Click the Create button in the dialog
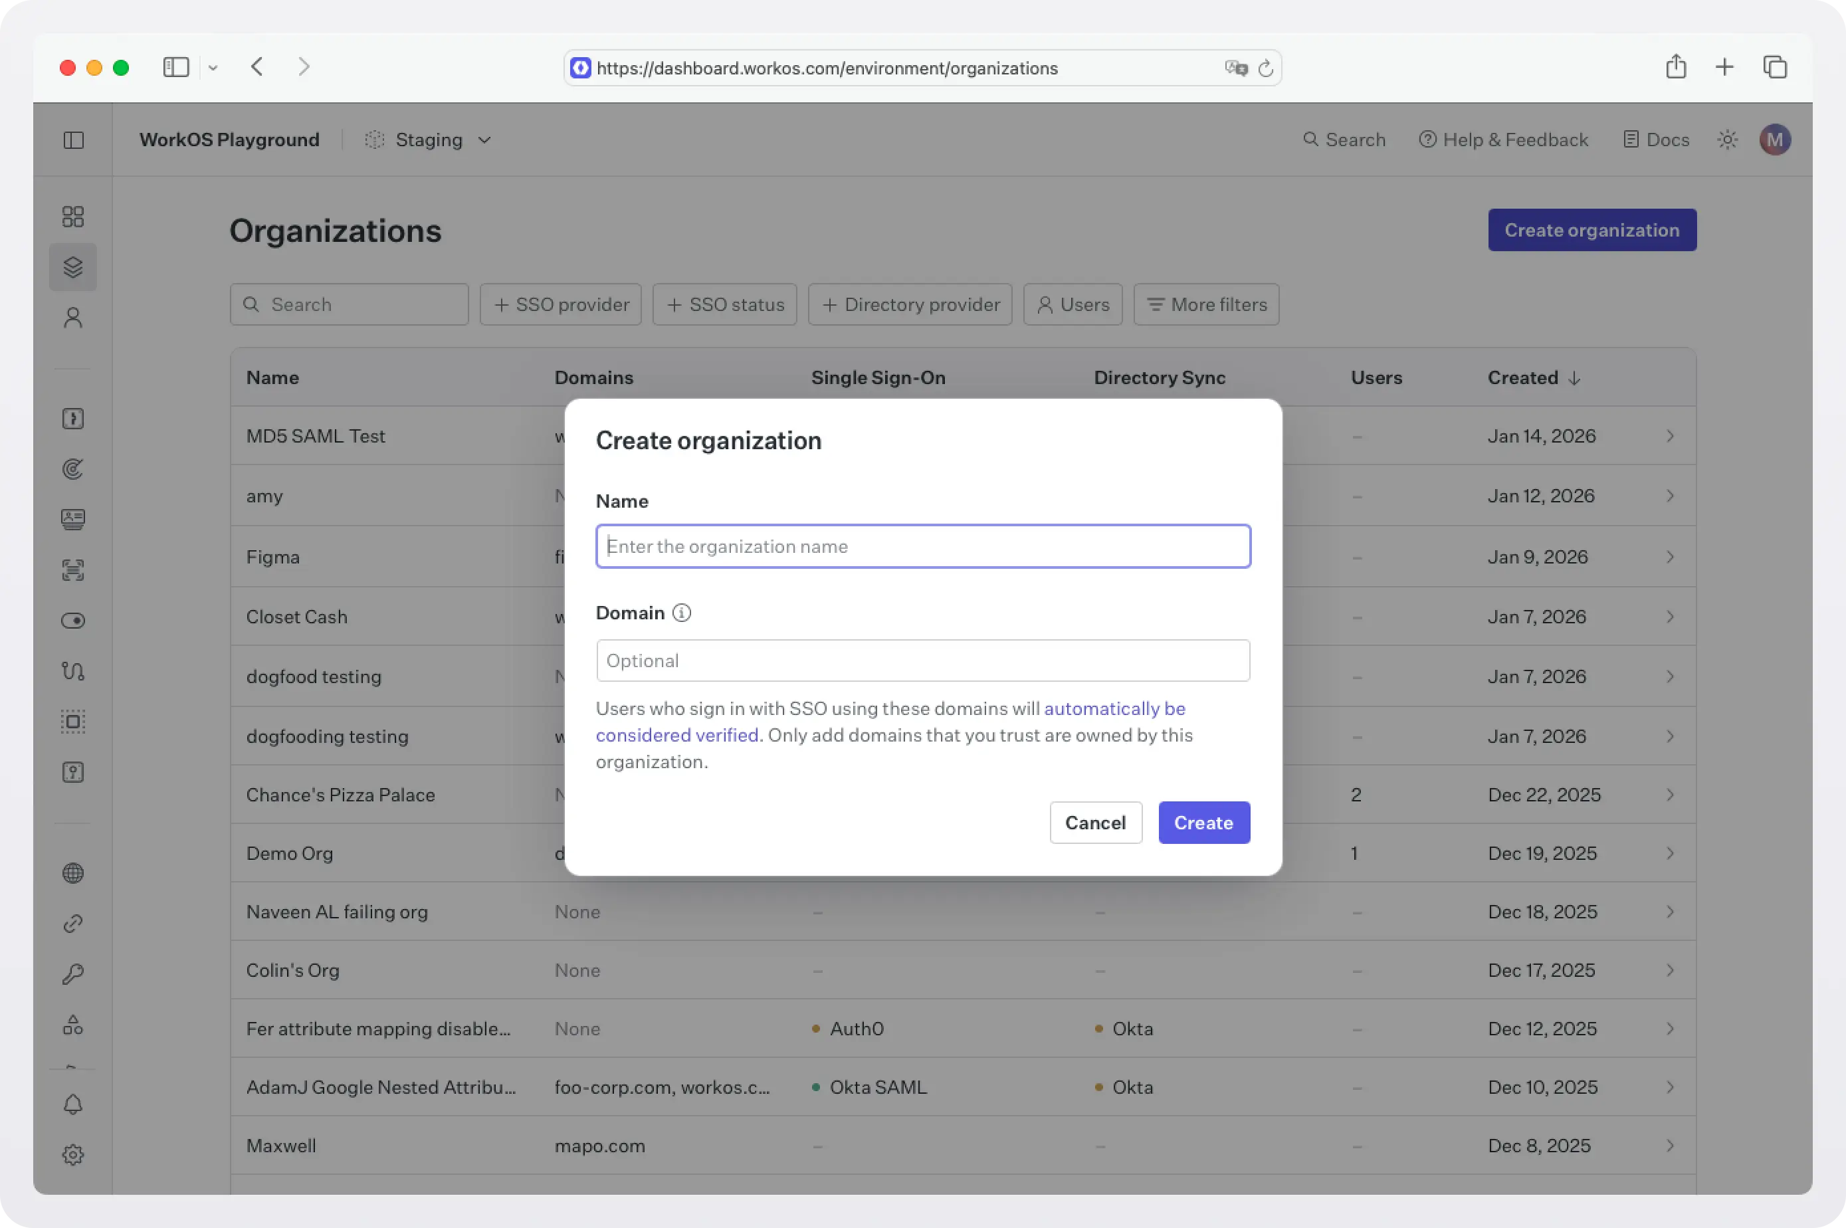 pos(1203,823)
